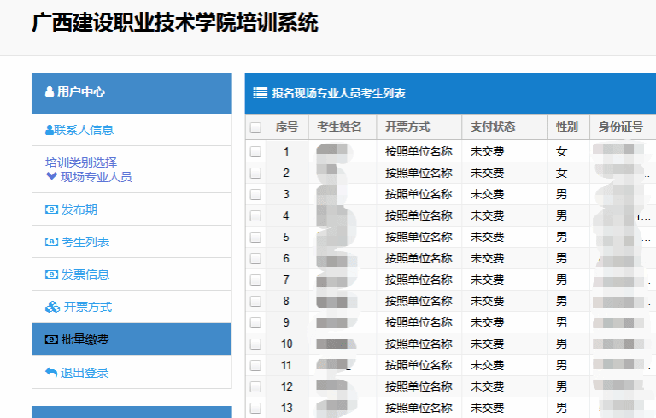Check the checkbox for row 1
The image size is (656, 418).
(x=255, y=151)
